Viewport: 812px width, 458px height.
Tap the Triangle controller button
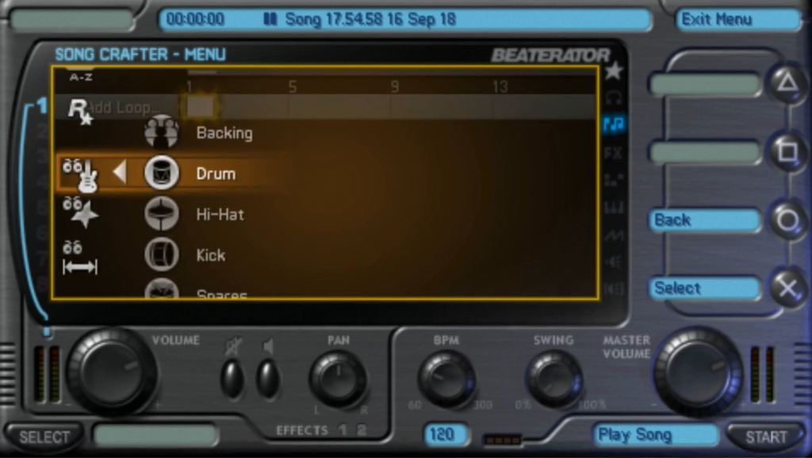(787, 82)
